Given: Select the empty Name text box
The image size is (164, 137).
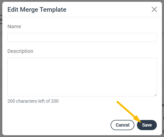Looking at the screenshot, I should 82,37.
